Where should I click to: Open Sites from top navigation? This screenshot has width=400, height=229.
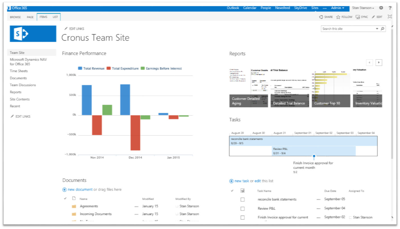click(x=315, y=8)
